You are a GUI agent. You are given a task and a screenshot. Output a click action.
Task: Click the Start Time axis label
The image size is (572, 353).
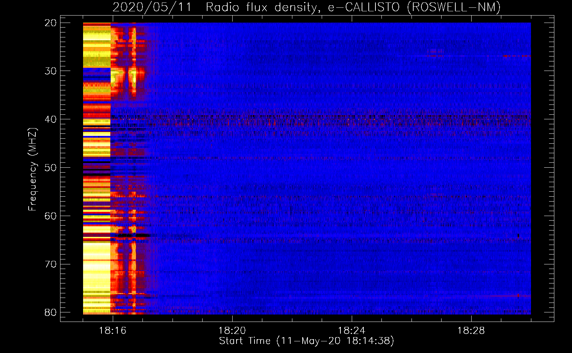click(306, 341)
